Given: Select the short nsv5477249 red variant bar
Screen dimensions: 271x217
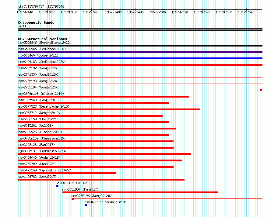Looking at the screenshot, I should click(x=67, y=173).
